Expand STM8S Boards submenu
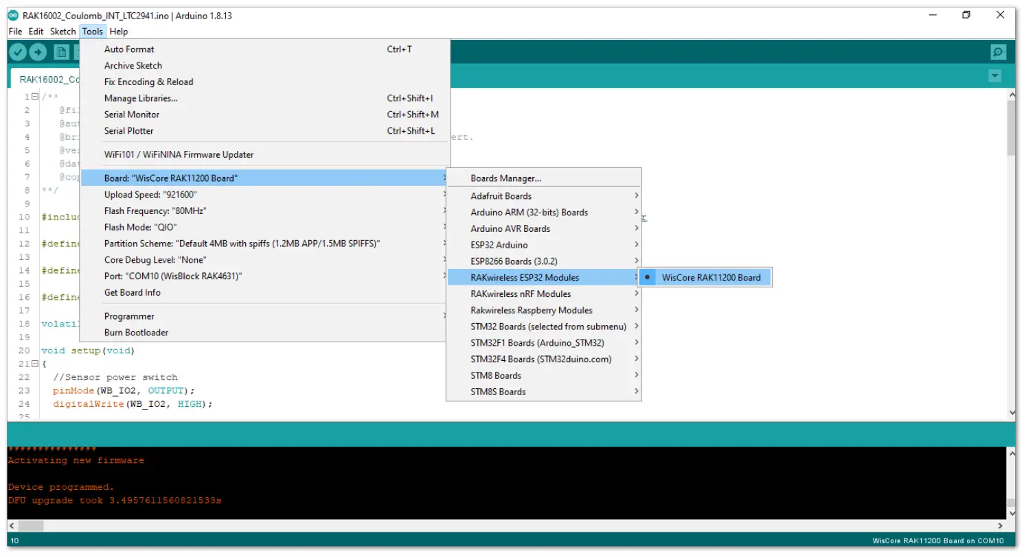The height and width of the screenshot is (557, 1035). [x=544, y=392]
